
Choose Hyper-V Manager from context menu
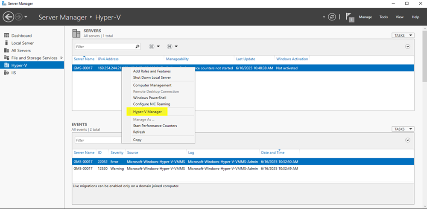147,112
